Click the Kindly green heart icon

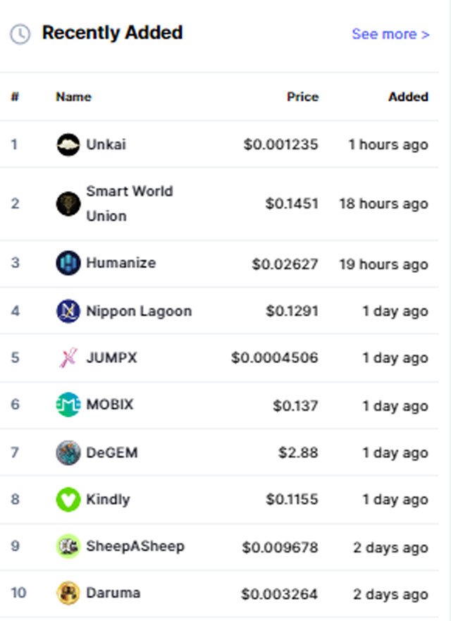68,500
